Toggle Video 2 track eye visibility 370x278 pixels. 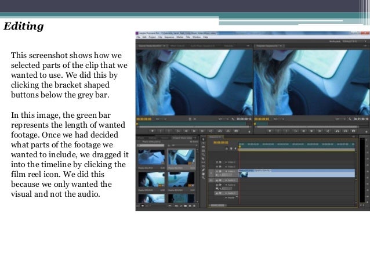(217, 167)
